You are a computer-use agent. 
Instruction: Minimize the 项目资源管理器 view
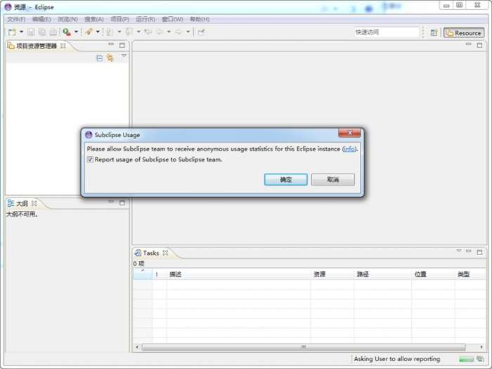coord(111,44)
